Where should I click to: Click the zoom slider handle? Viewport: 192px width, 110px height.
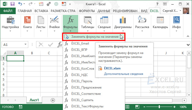(x=159, y=107)
